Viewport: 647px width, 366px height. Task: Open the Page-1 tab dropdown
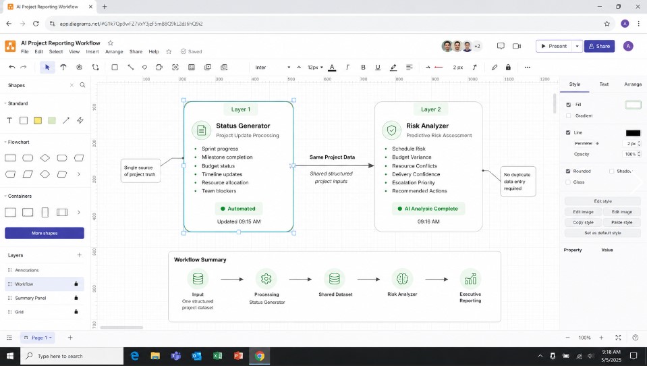pos(51,338)
